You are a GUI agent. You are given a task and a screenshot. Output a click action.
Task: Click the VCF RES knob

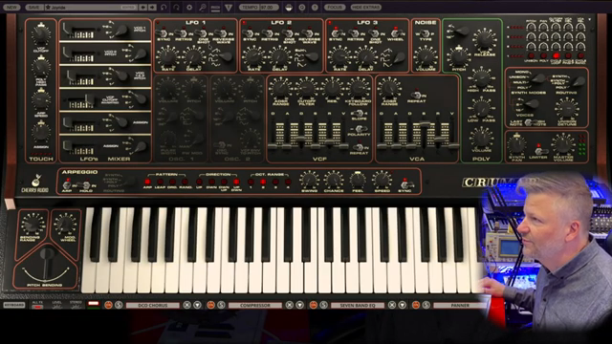point(332,88)
